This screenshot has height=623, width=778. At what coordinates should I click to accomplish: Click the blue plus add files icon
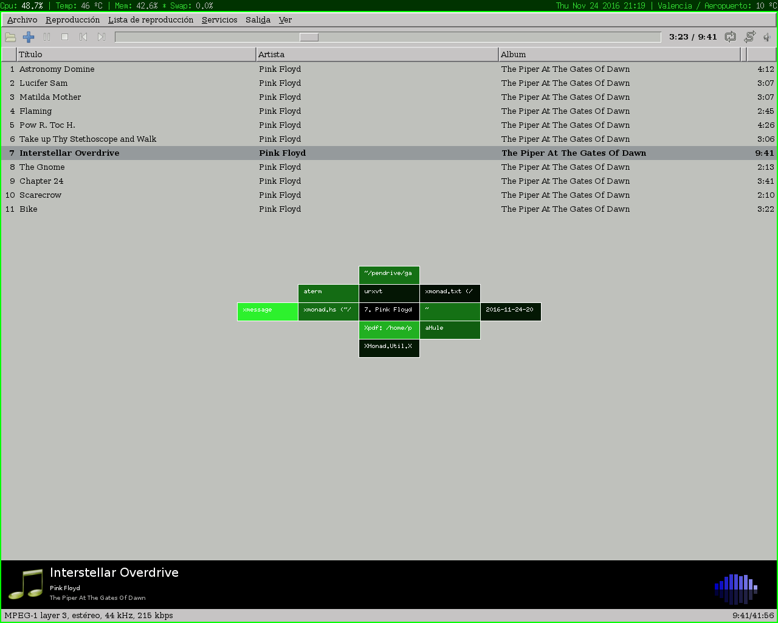pyautogui.click(x=29, y=37)
